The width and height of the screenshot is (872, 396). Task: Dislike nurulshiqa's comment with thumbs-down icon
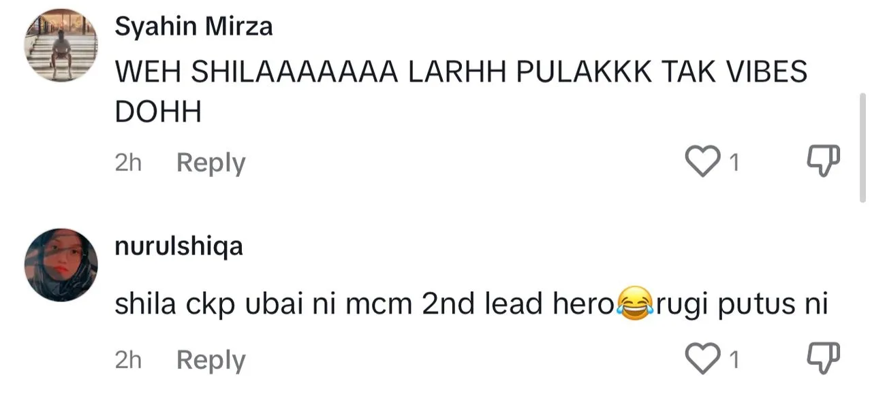[824, 359]
